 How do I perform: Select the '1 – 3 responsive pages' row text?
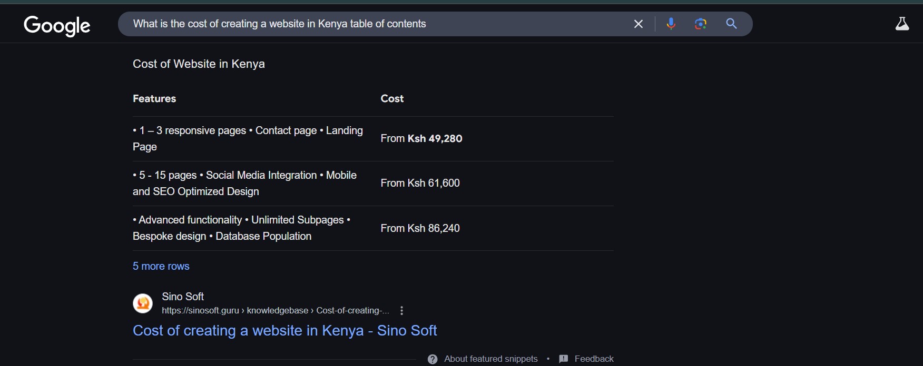click(x=248, y=139)
